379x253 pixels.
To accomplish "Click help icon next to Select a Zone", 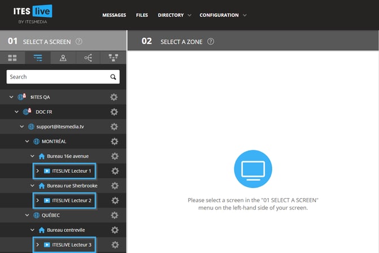I will (x=211, y=41).
